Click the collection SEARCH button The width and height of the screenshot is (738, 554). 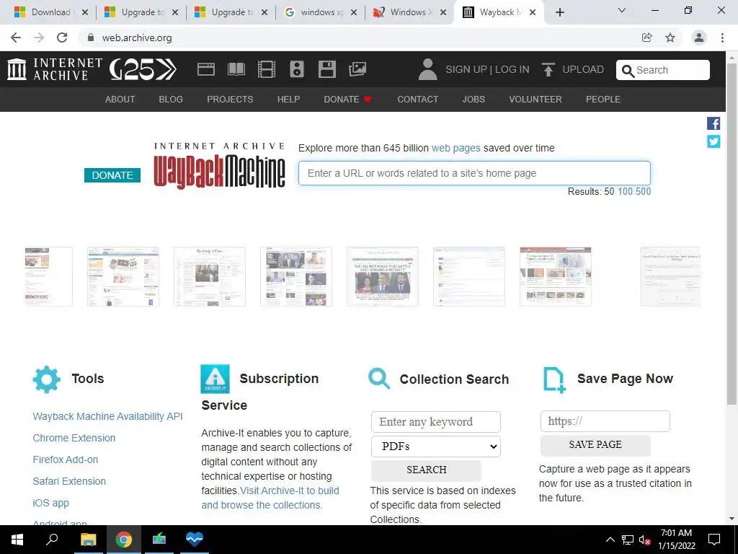pyautogui.click(x=427, y=470)
